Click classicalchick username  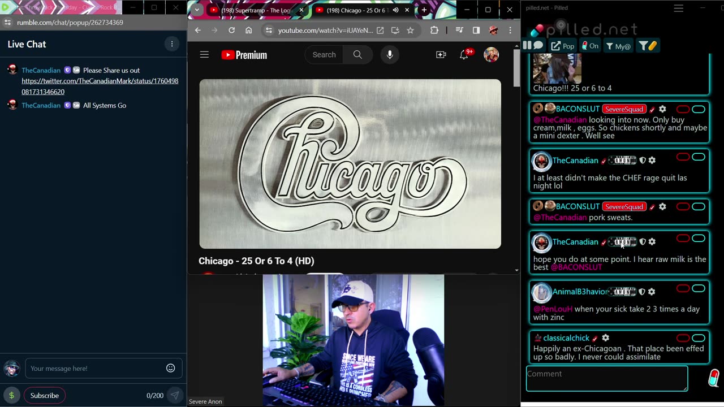(x=566, y=338)
